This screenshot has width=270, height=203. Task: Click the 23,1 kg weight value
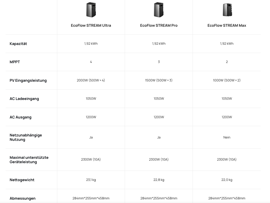point(91,180)
